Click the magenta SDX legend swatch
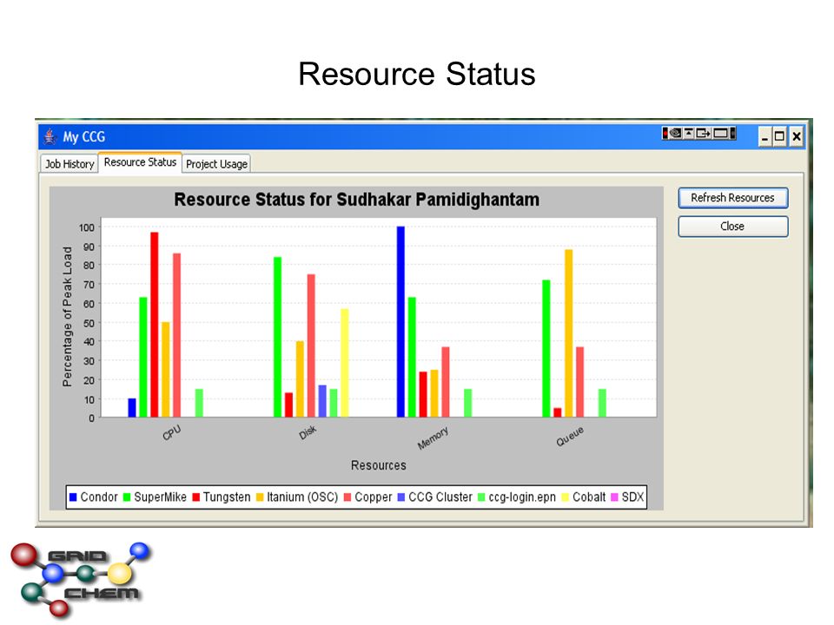Image resolution: width=834 pixels, height=625 pixels. pos(614,497)
